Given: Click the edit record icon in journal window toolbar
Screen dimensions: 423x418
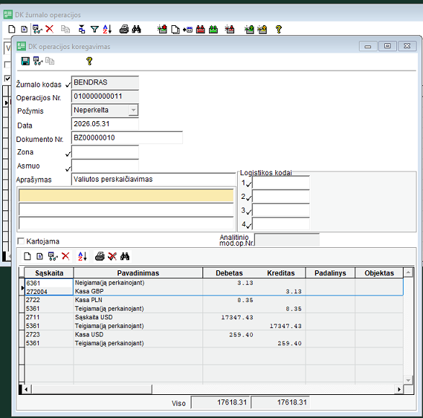Looking at the screenshot, I should pyautogui.click(x=25, y=29).
